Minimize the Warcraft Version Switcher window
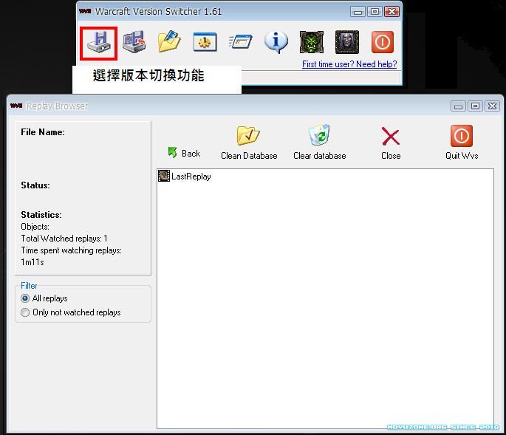Viewport: 506px width, 435px height. 358,12
